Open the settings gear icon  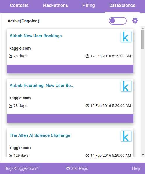pos(135,21)
